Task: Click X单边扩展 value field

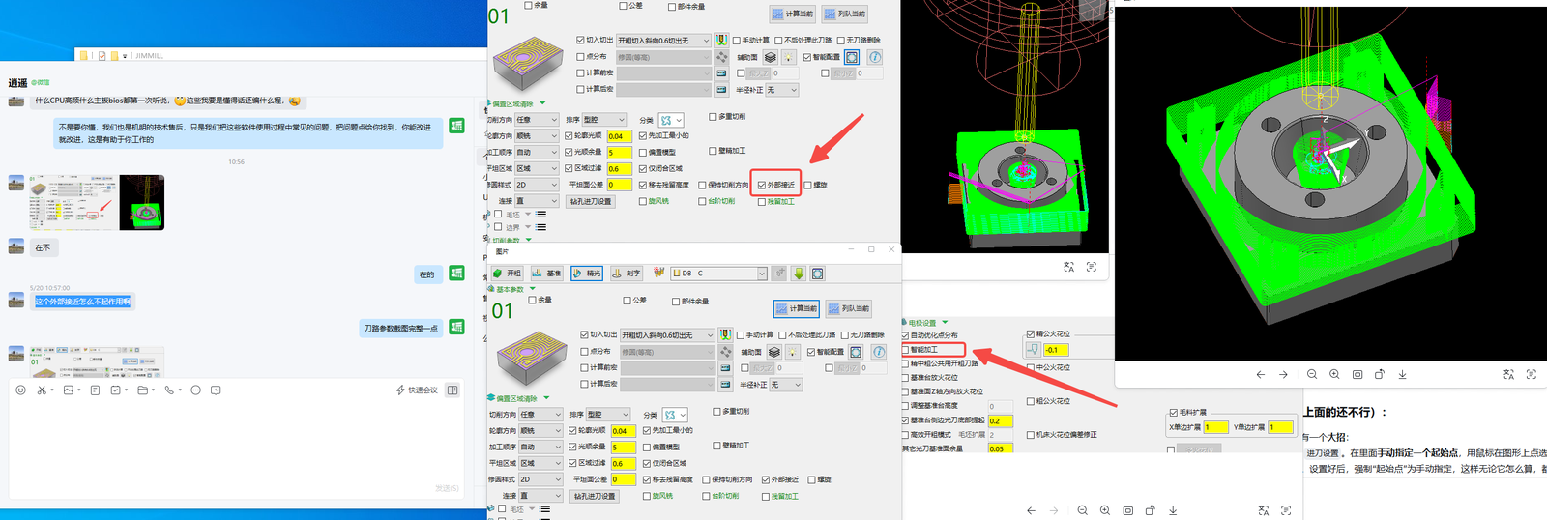Action: pyautogui.click(x=1215, y=427)
